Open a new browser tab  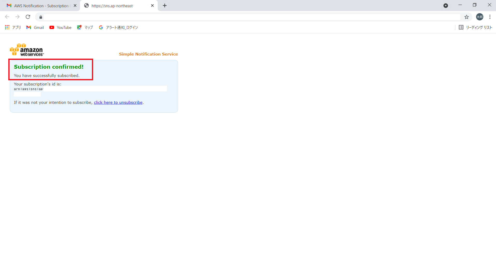165,6
